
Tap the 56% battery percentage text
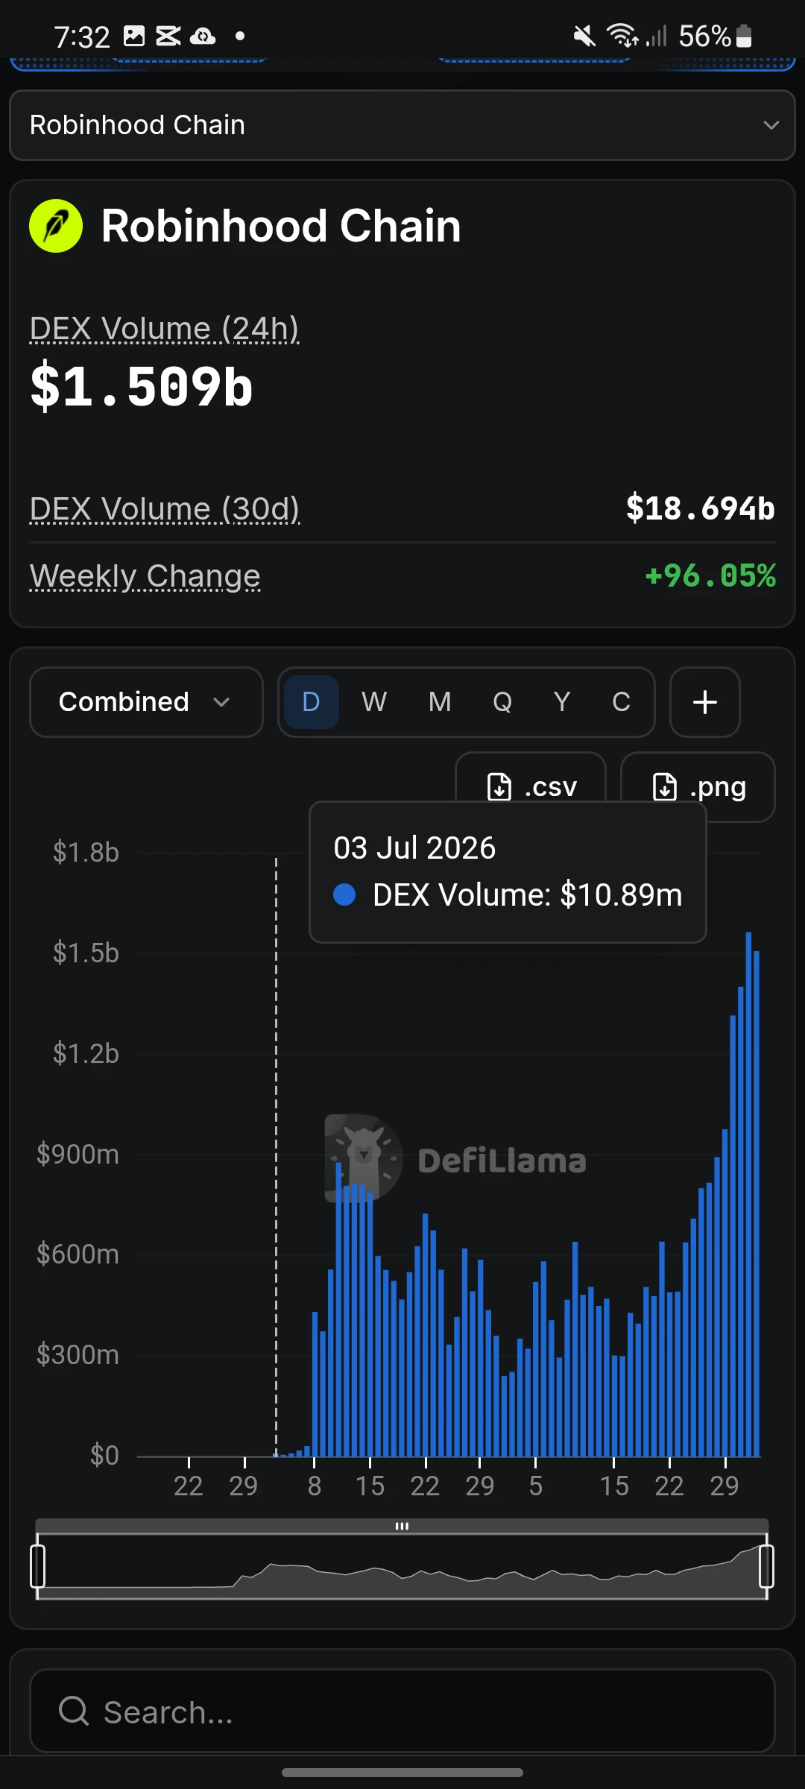click(x=705, y=36)
